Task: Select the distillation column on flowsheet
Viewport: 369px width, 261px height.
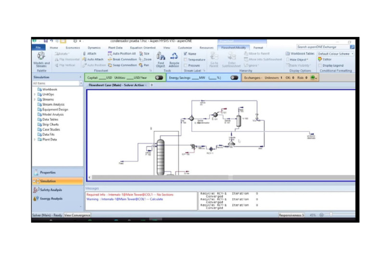Action: pos(160,157)
